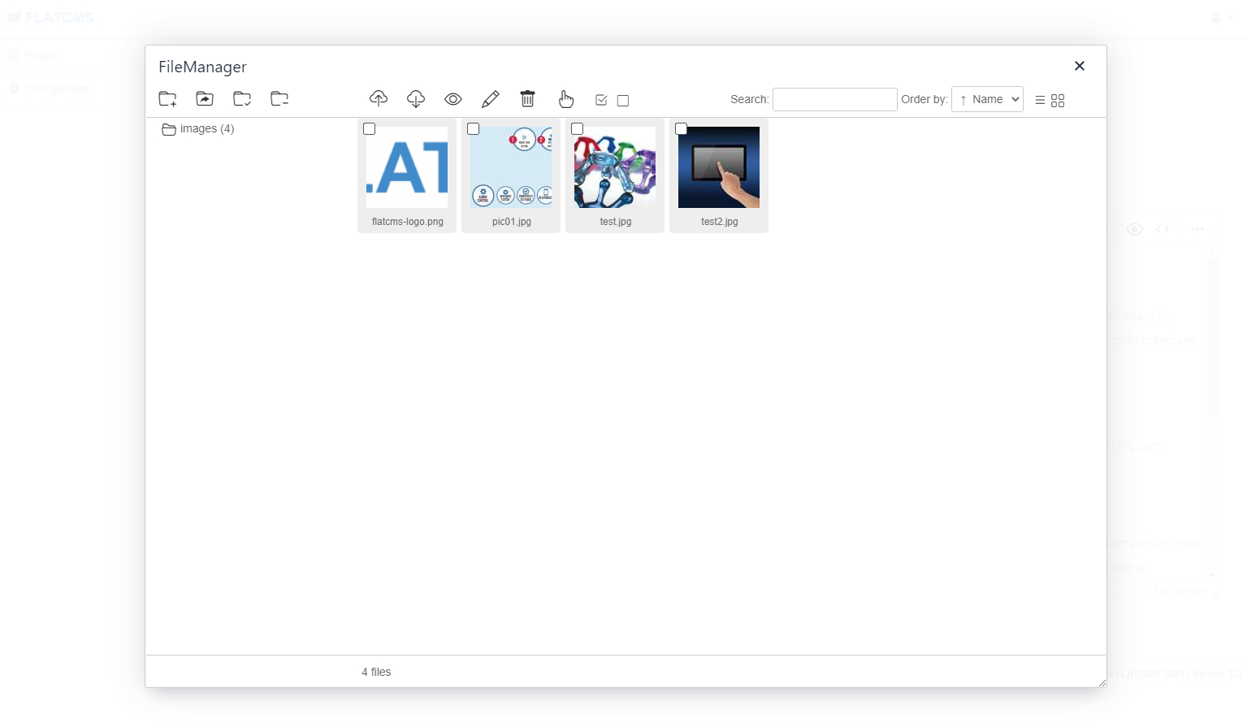Download the file with the cloud-down icon

pyautogui.click(x=416, y=99)
